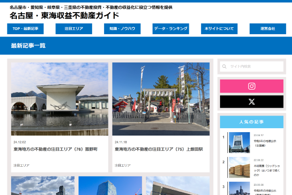Go to the データ・ランキング menu
Image resolution: width=292 pixels, height=195 pixels.
tap(170, 29)
